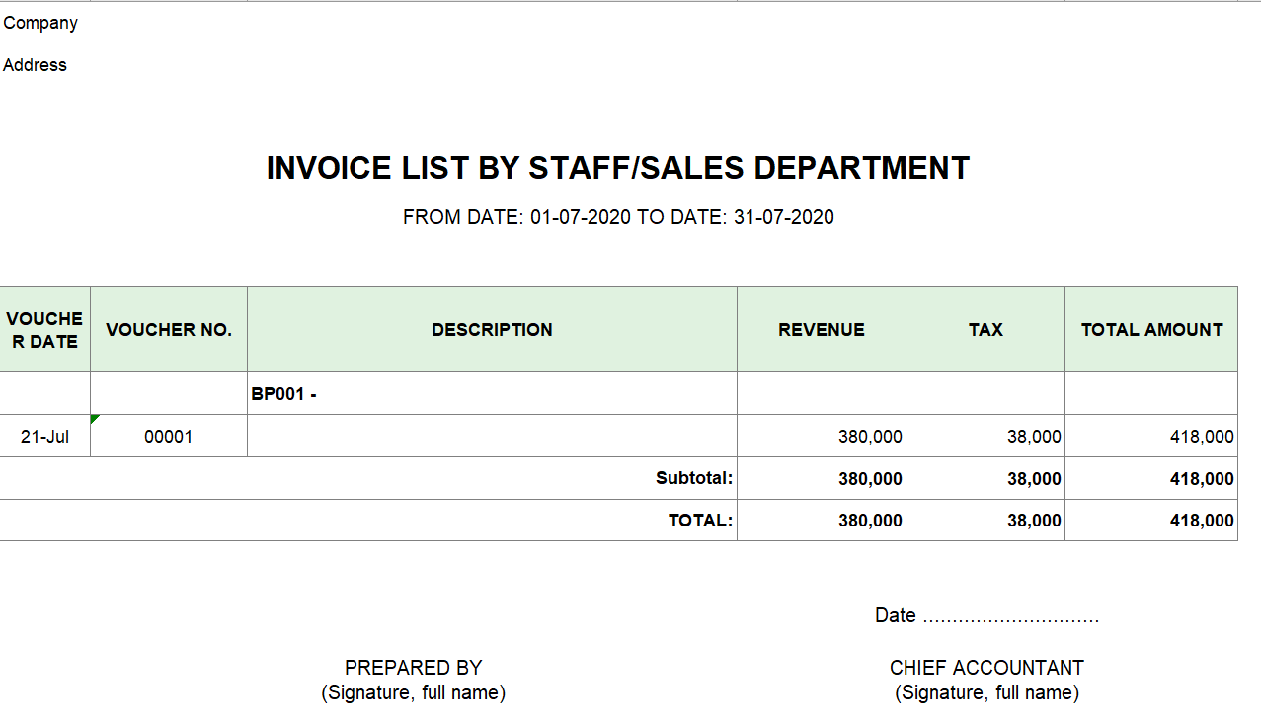This screenshot has height=728, width=1261.
Task: Select the Subtotal label cell
Action: (x=694, y=479)
